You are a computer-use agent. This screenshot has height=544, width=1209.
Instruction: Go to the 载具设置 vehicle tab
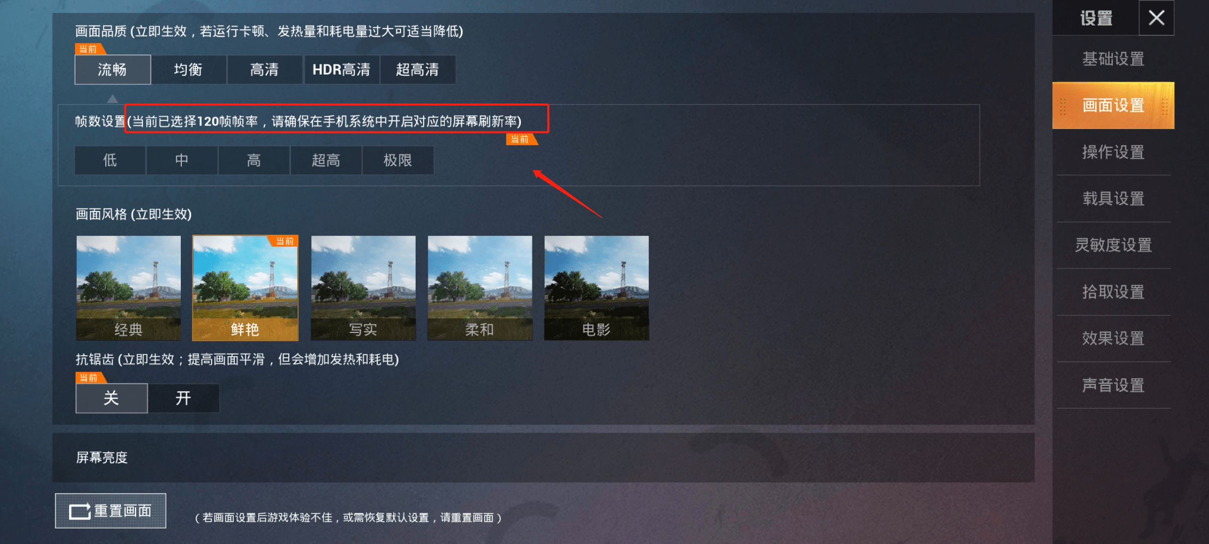click(x=1113, y=198)
